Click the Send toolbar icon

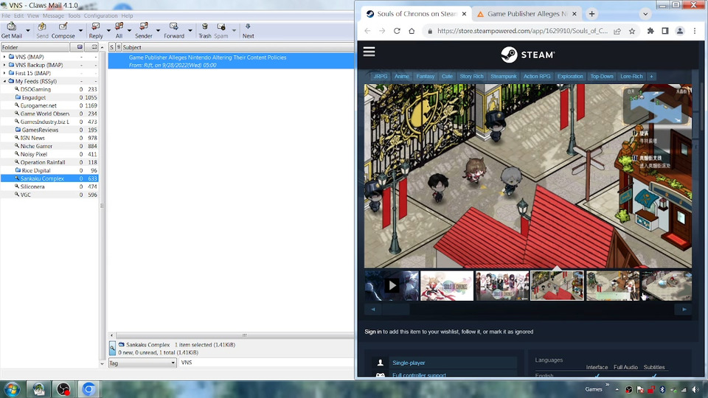coord(42,30)
